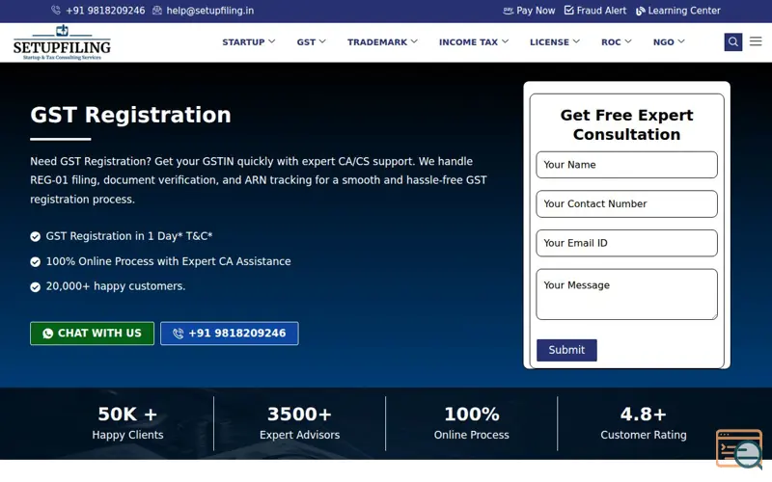Open the Pay Now link

[x=536, y=11]
